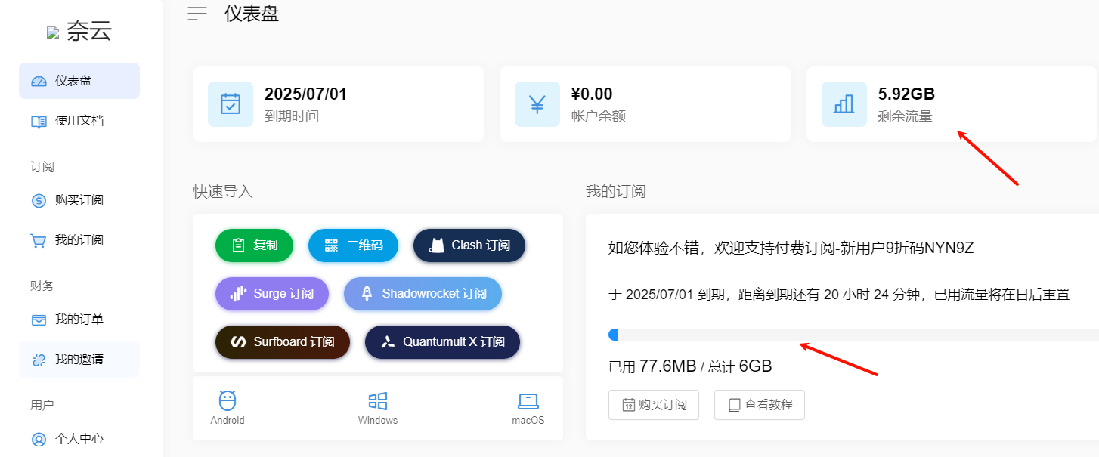1099x457 pixels.
Task: Go to 购买订阅 in the sidebar
Action: (x=79, y=200)
